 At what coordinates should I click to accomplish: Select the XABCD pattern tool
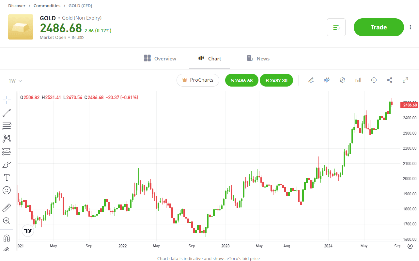click(x=7, y=139)
